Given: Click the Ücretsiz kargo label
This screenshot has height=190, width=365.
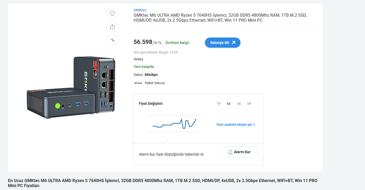Looking at the screenshot, I should click(x=177, y=43).
